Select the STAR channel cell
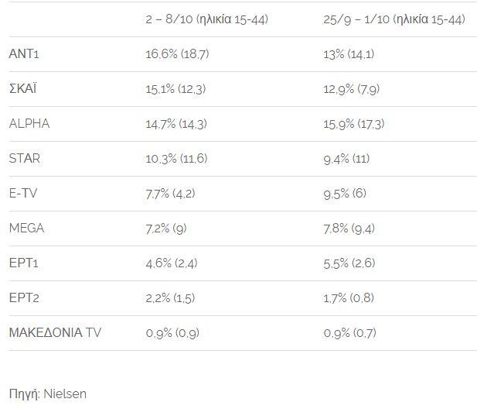 click(x=25, y=158)
